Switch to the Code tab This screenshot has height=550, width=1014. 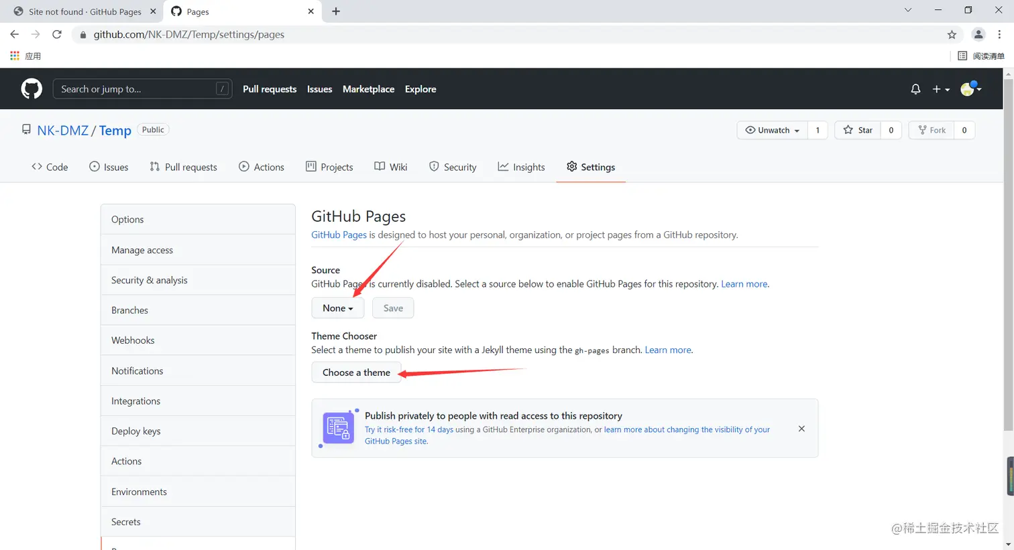pos(50,167)
